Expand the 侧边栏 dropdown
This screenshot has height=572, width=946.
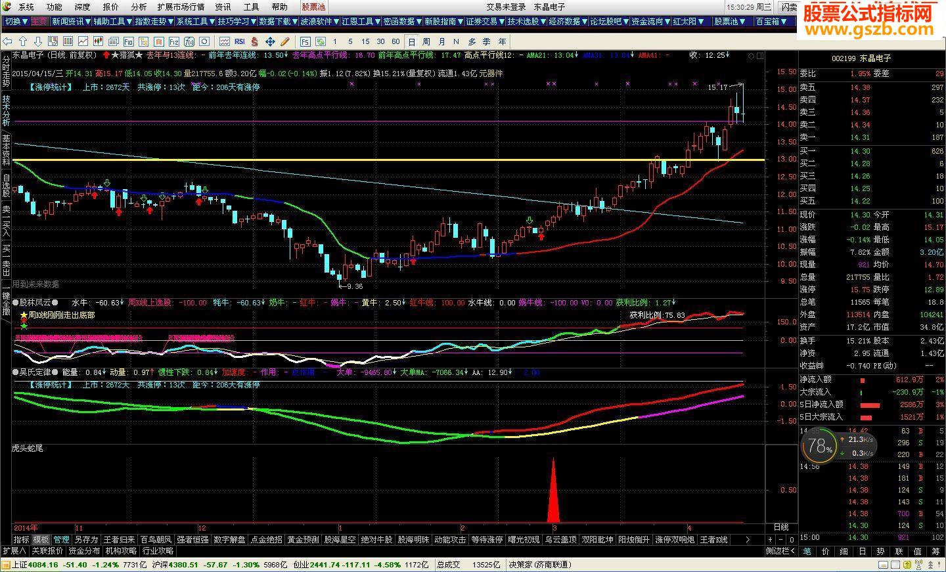pos(782,551)
